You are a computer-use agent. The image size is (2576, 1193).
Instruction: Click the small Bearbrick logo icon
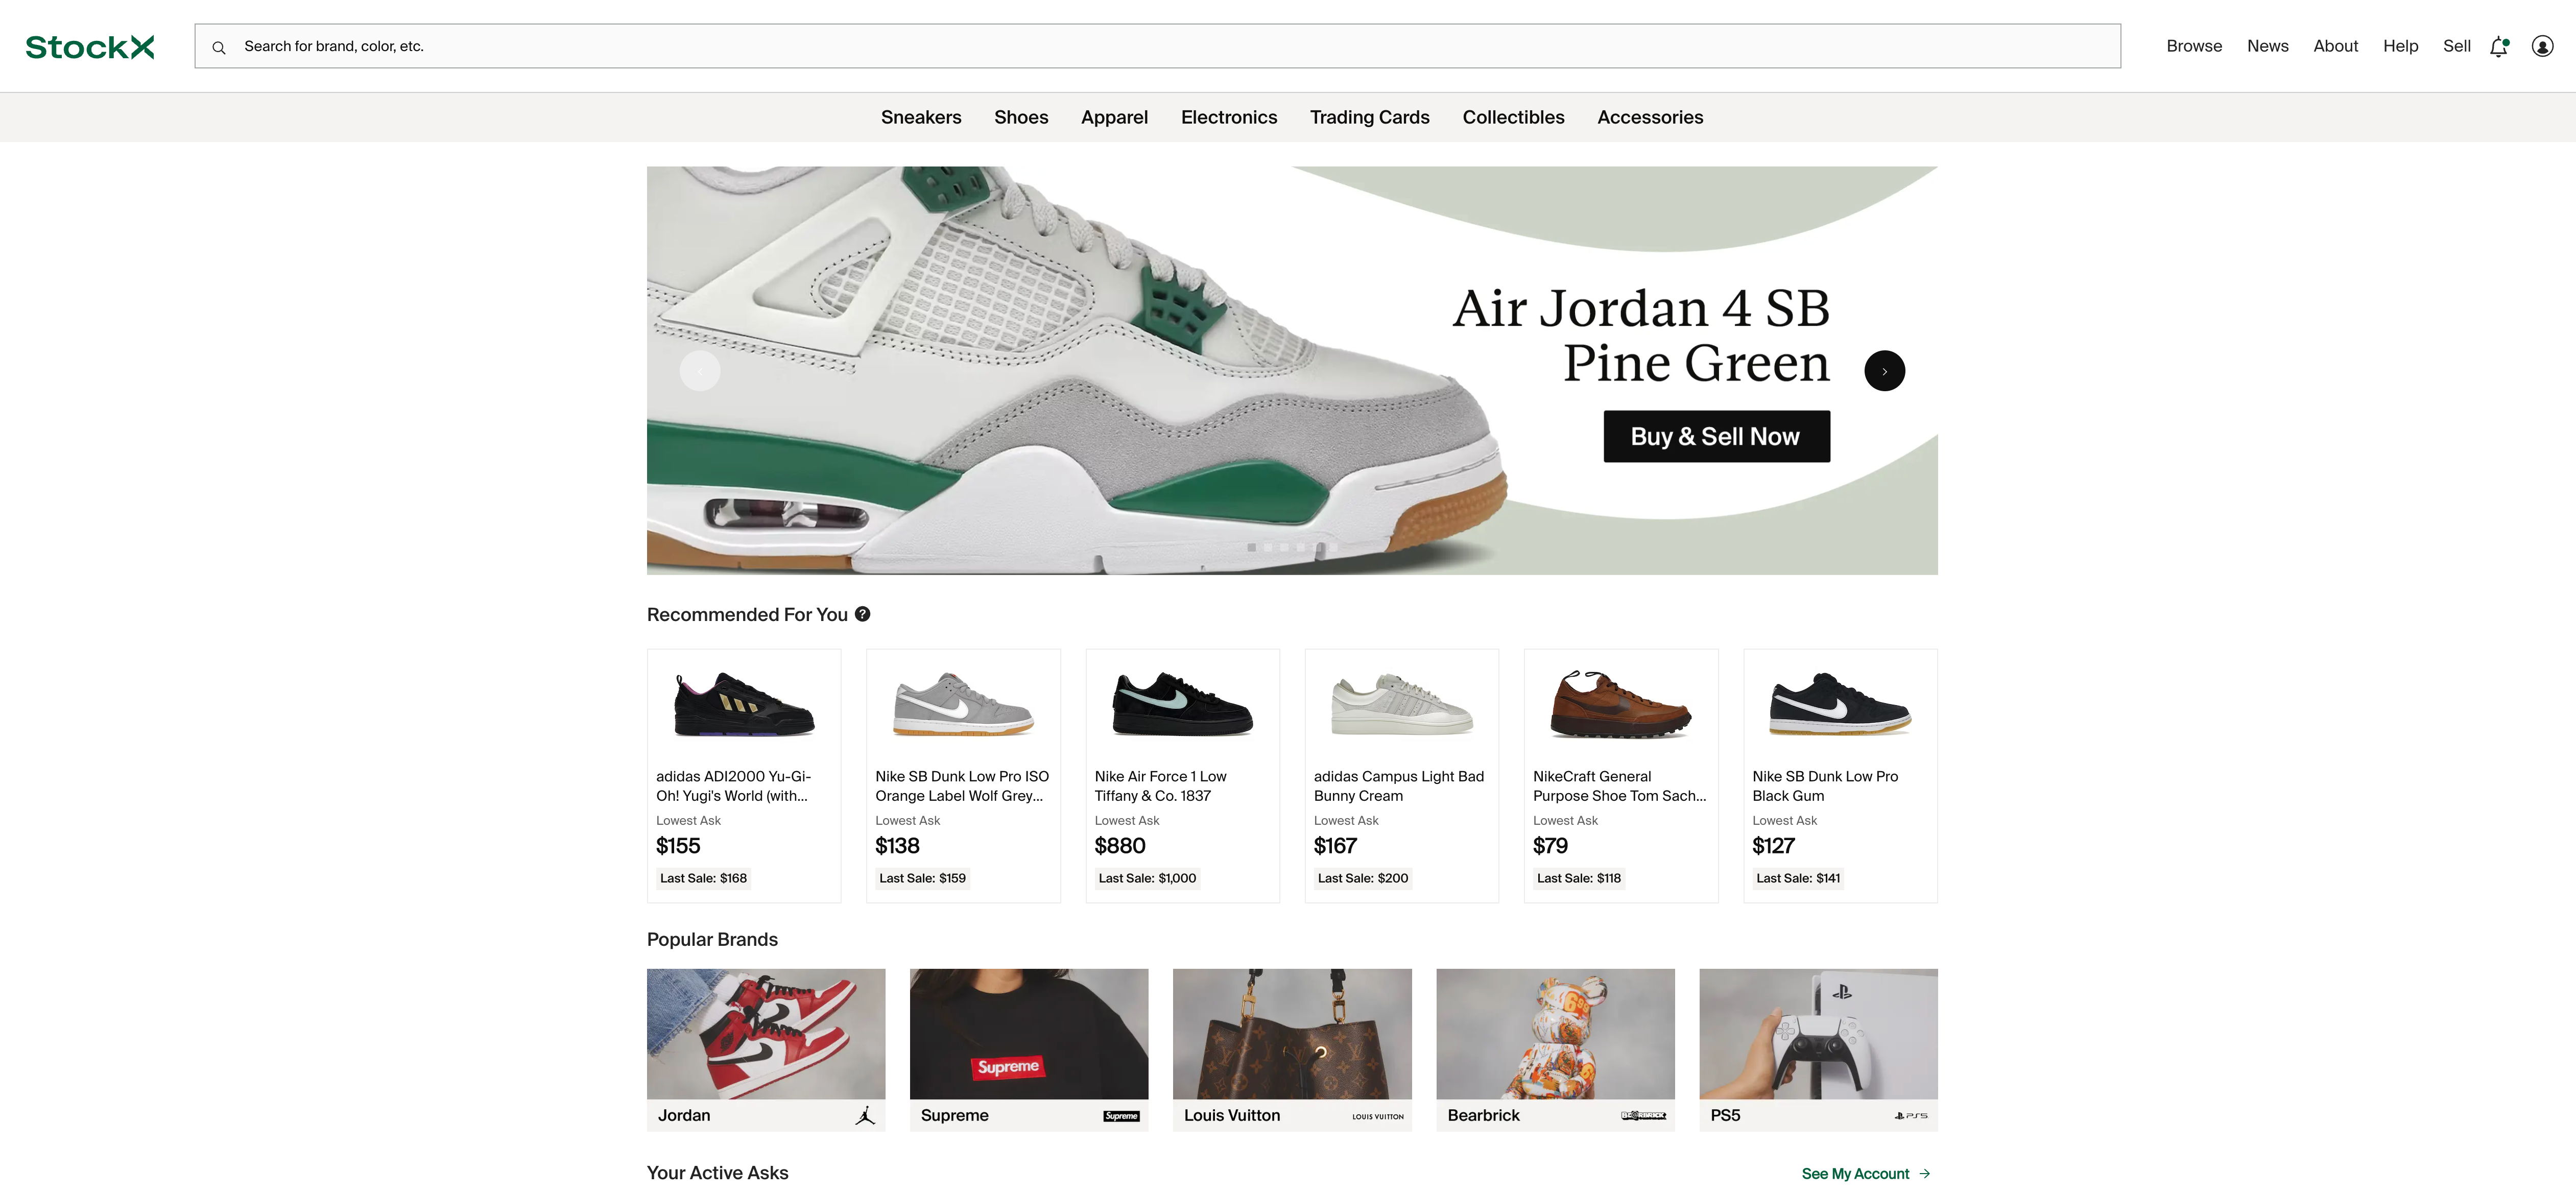1643,1116
